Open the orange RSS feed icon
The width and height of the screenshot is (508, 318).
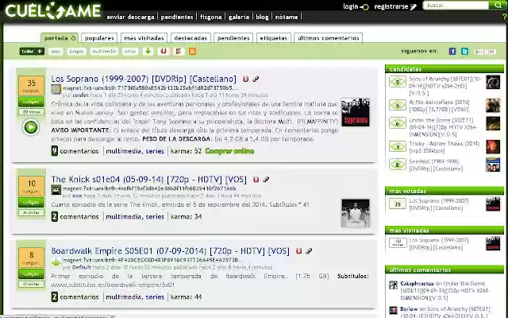click(x=192, y=51)
